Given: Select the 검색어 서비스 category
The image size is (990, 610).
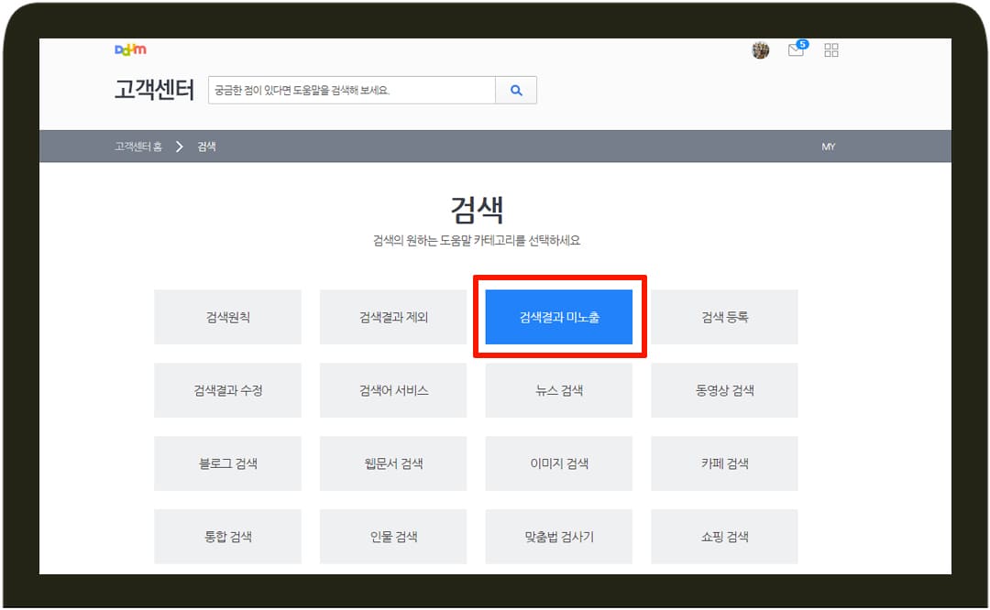Looking at the screenshot, I should [393, 390].
